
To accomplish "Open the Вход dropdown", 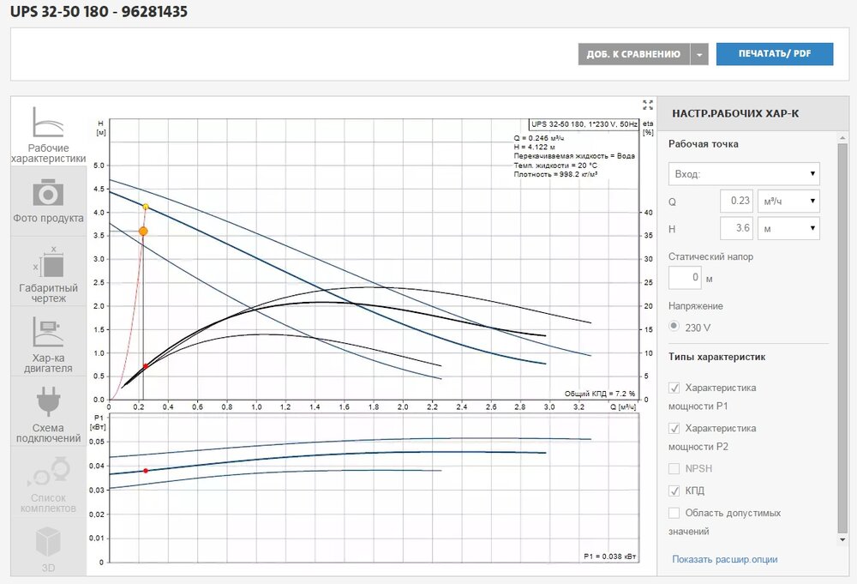I will [744, 174].
